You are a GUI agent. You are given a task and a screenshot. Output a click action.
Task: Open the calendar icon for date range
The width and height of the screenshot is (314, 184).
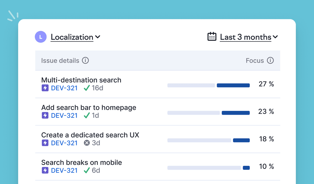point(212,37)
